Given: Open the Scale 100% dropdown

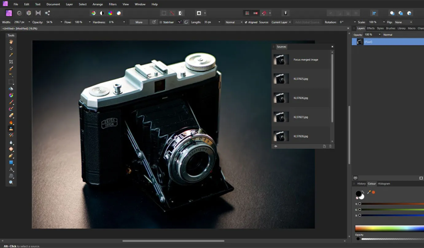Looking at the screenshot, I should coord(384,22).
